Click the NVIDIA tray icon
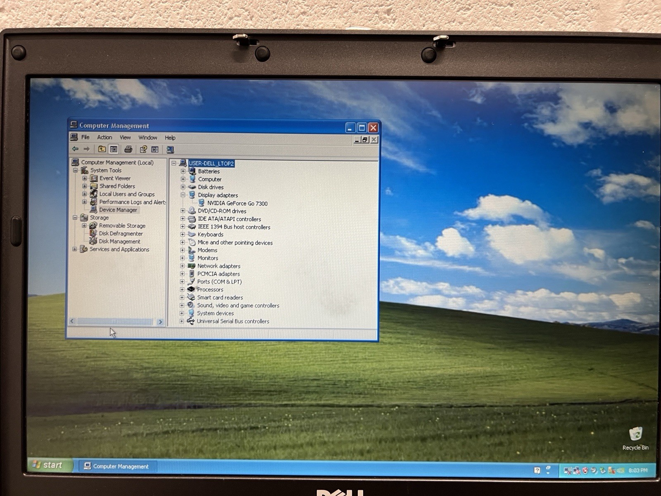This screenshot has width=661, height=496. (621, 471)
